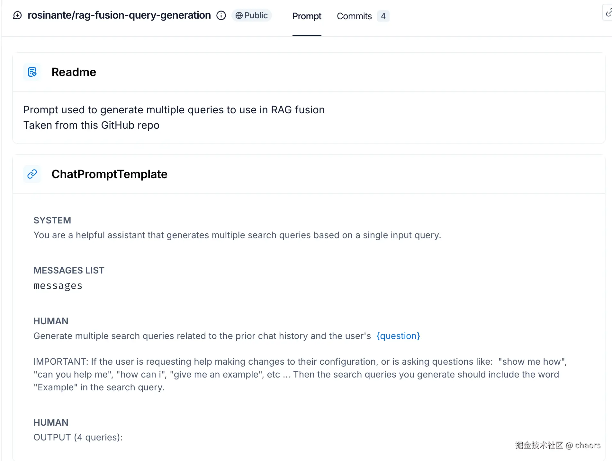The width and height of the screenshot is (612, 461).
Task: Open the "Taken from this GitHub repo" text
Action: [91, 125]
